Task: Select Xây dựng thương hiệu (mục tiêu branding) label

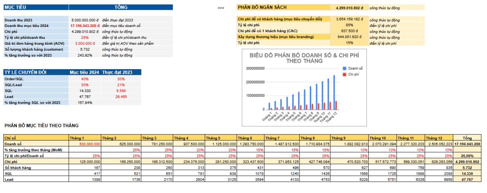Action: point(283,37)
